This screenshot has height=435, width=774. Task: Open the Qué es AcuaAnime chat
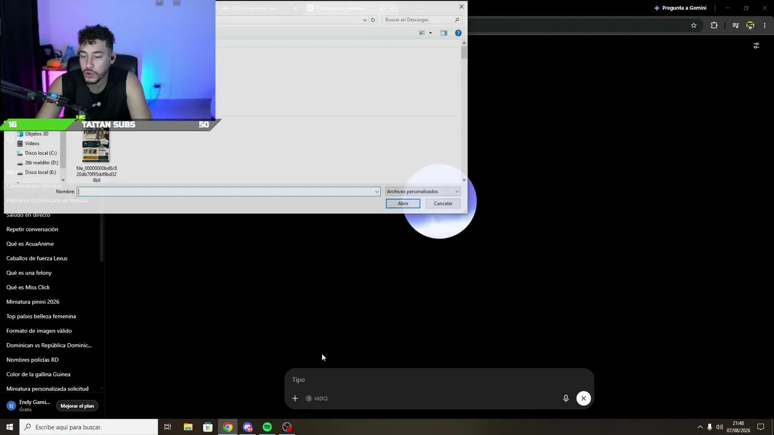pyautogui.click(x=30, y=244)
